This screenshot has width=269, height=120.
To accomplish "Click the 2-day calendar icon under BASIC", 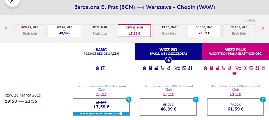I will click(x=103, y=68).
